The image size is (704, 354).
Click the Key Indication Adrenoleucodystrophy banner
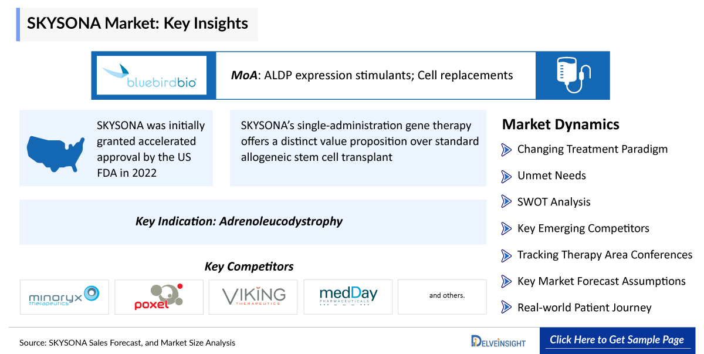pyautogui.click(x=253, y=222)
